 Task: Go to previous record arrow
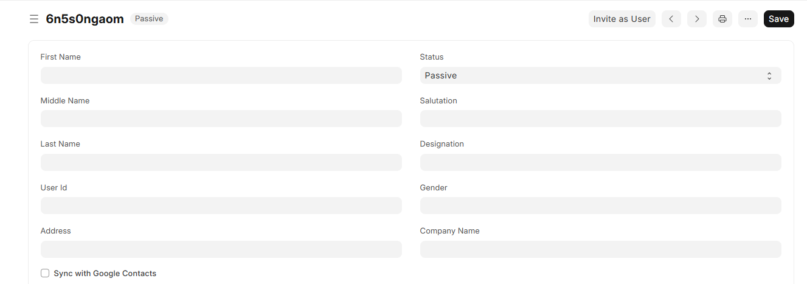(671, 19)
